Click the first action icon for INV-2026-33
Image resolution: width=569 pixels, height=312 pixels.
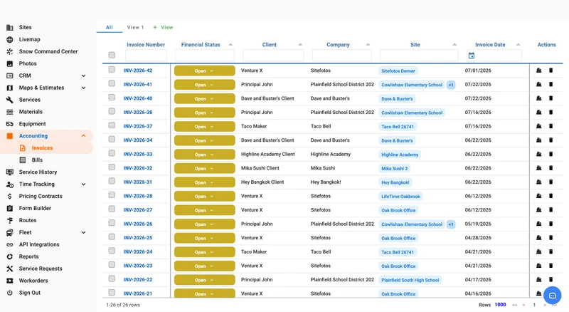[x=539, y=154]
